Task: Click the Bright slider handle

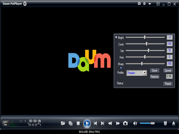Action: click(x=145, y=37)
